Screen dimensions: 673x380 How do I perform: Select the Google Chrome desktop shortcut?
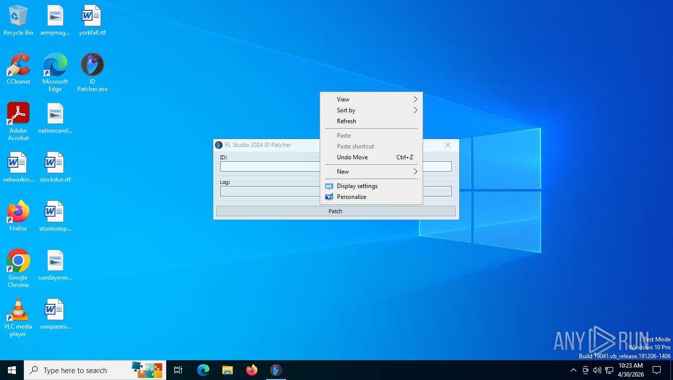pos(18,269)
